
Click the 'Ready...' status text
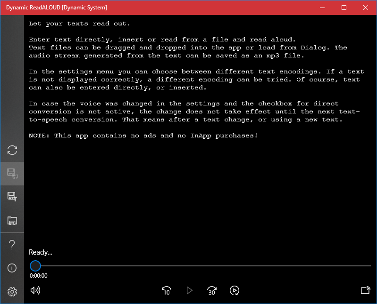point(41,252)
